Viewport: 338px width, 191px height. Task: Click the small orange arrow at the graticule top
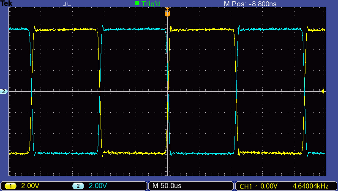(x=167, y=8)
